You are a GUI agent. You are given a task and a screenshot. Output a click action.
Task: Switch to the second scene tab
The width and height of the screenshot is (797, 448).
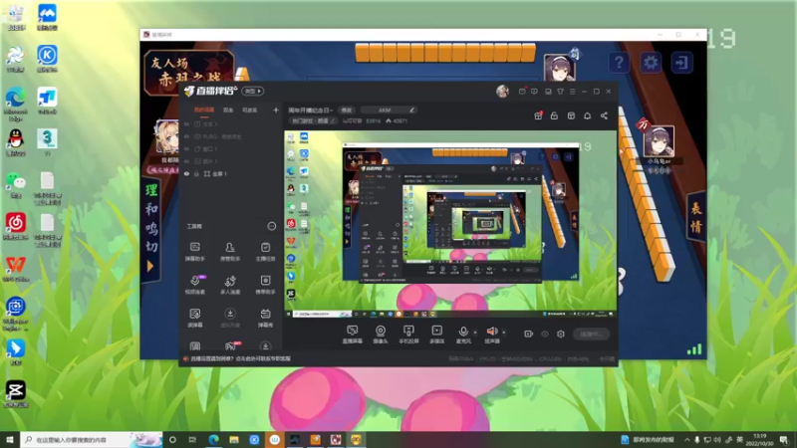click(228, 111)
